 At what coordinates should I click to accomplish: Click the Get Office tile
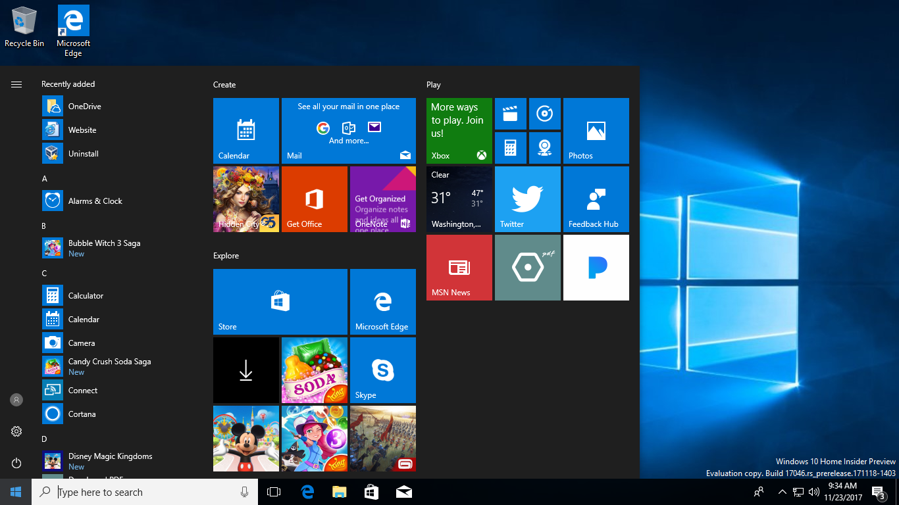[x=315, y=199]
